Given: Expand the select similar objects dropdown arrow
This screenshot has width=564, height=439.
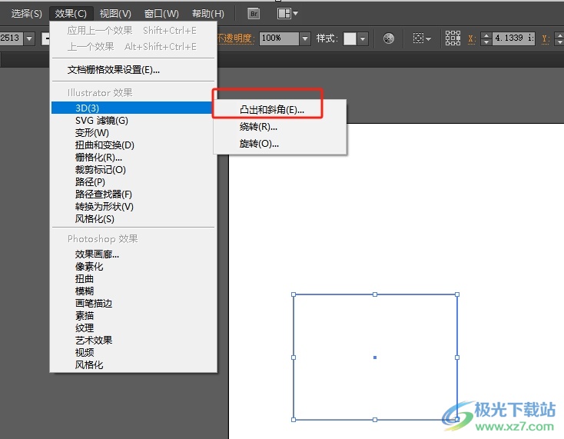Looking at the screenshot, I should pyautogui.click(x=428, y=38).
